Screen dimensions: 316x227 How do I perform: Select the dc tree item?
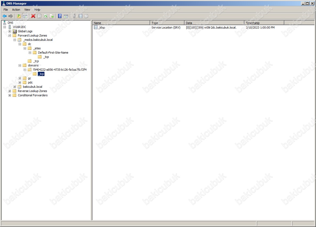click(30, 44)
